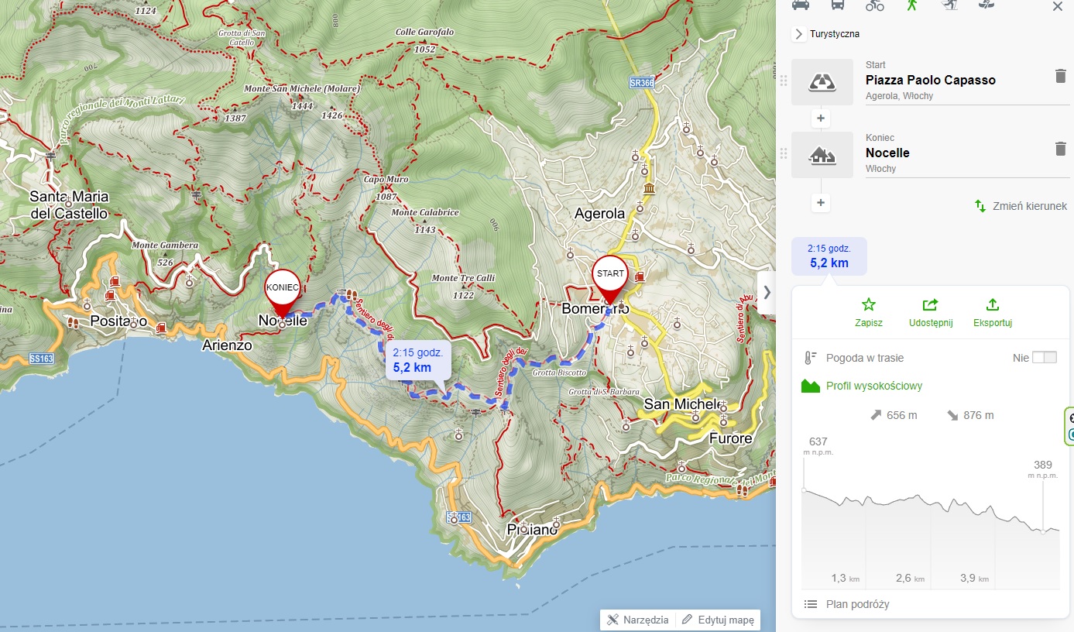Collapse the side panel with arrow handle
The width and height of the screenshot is (1074, 632).
pyautogui.click(x=767, y=292)
